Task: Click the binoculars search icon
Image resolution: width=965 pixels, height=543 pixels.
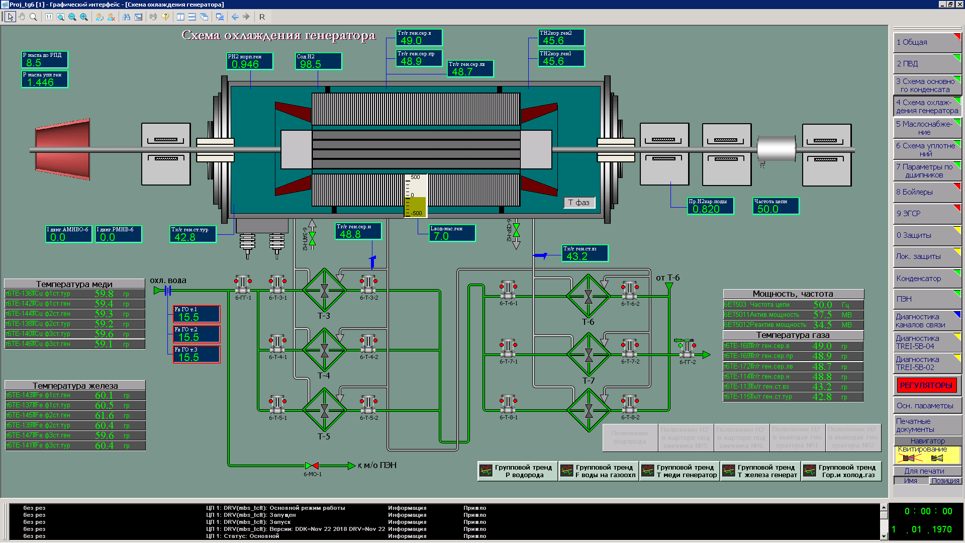Action: point(126,17)
